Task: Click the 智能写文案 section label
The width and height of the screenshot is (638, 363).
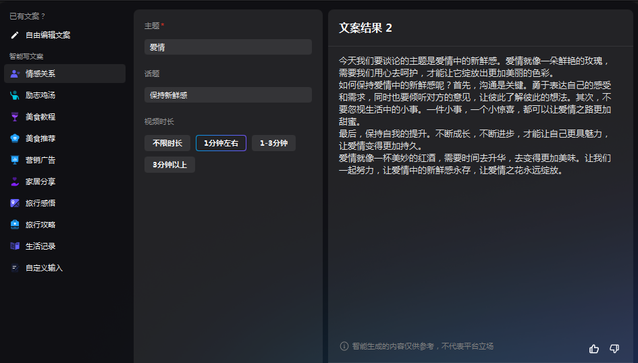Action: click(x=26, y=56)
